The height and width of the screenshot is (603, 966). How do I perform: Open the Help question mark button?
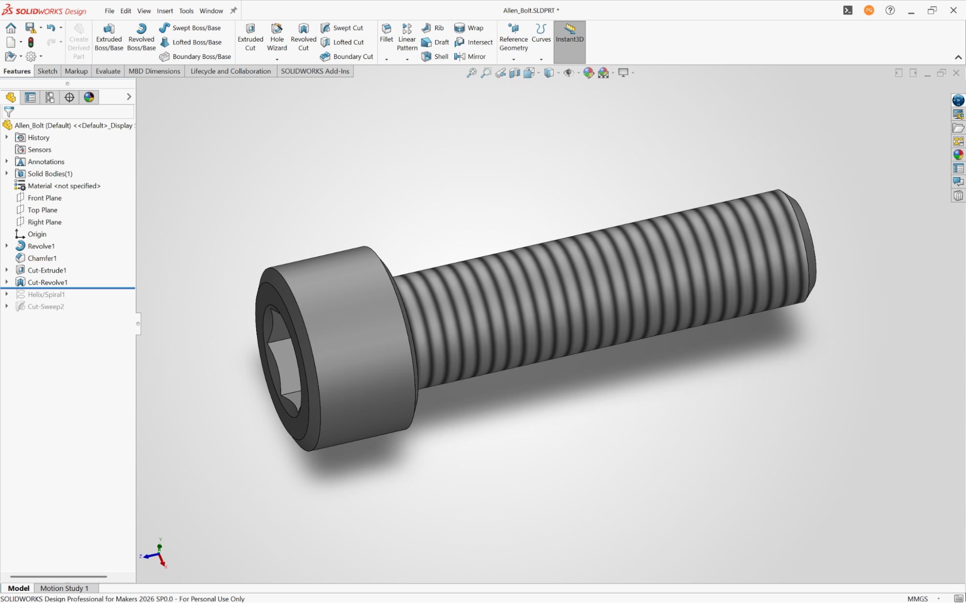pos(890,10)
